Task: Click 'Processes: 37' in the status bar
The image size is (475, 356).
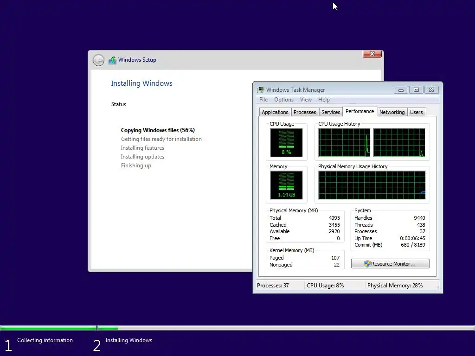Action: pyautogui.click(x=273, y=286)
